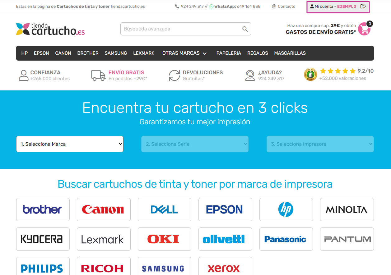Select the Epson brand logo tile
Screen dimensions: 391x275
click(225, 209)
